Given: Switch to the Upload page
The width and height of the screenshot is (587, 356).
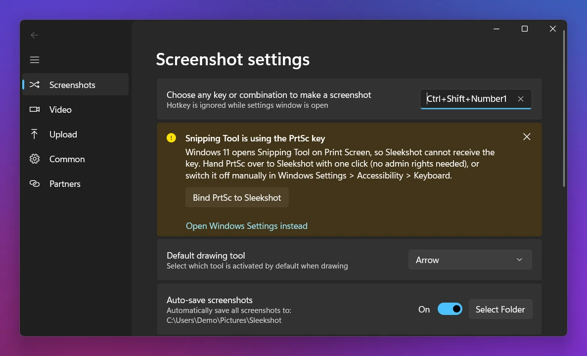Looking at the screenshot, I should tap(76, 134).
